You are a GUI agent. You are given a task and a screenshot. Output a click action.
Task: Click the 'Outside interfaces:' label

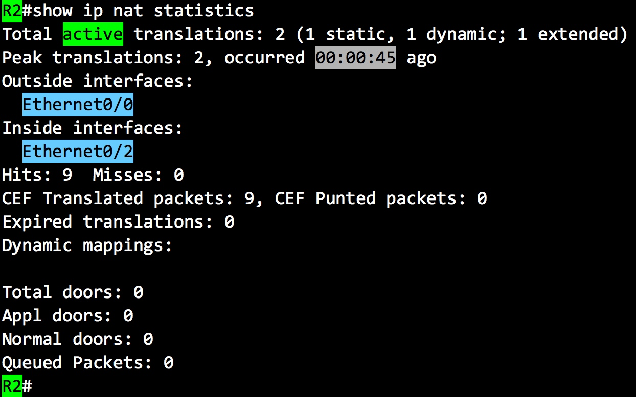(x=98, y=81)
